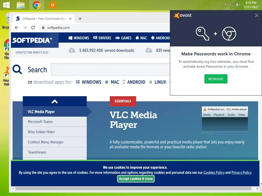Click the magnifying glass search icon
Viewport: 262px width, 196px height.
point(17,69)
